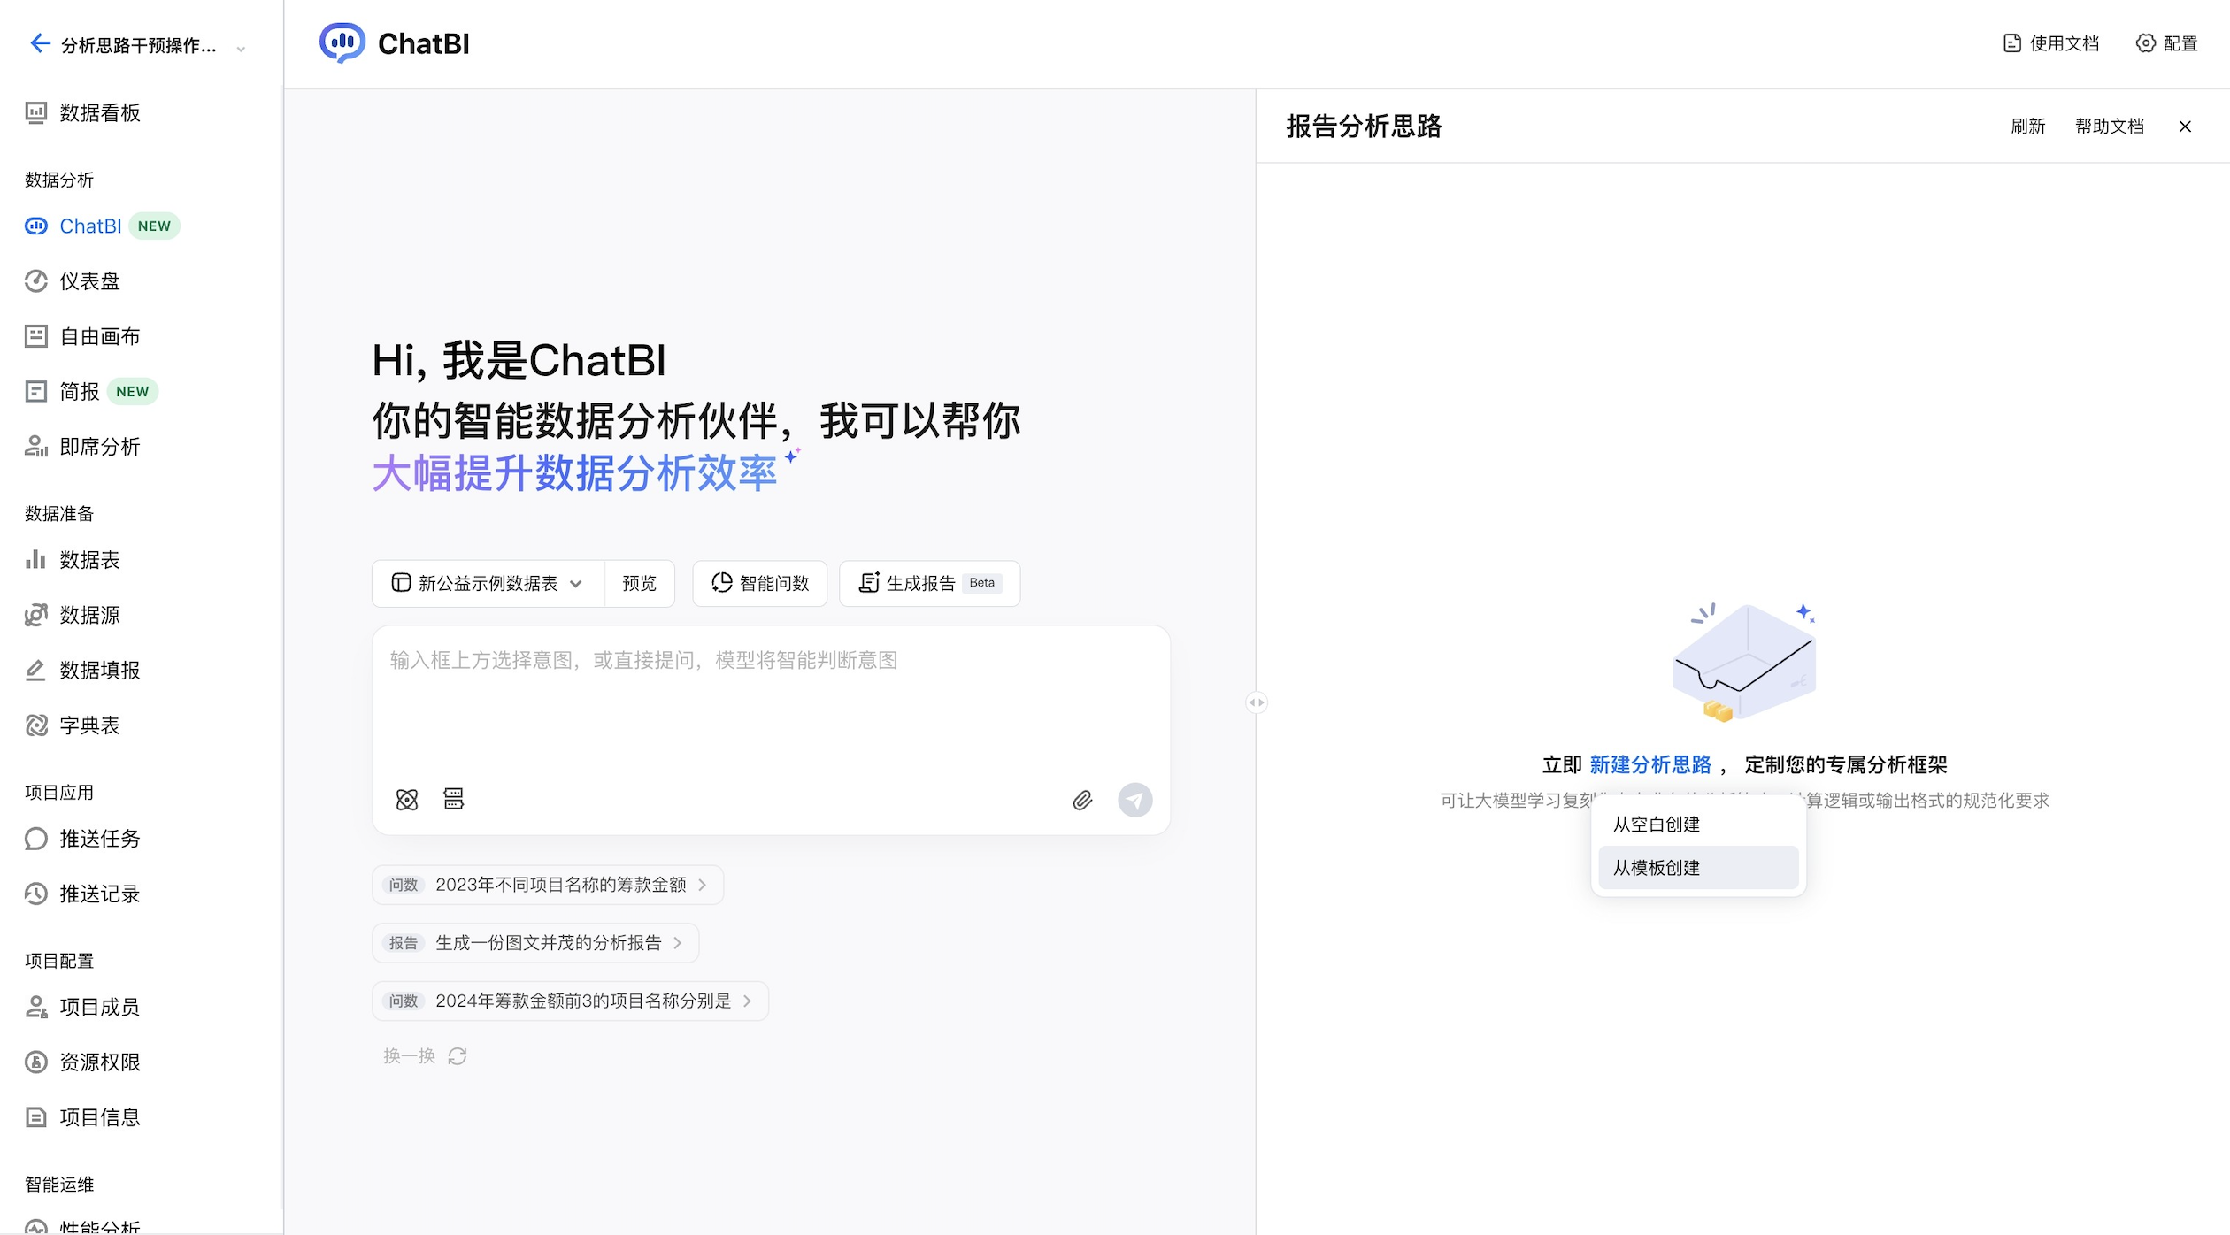Click the 新建分析思路 link
Screen dimensions: 2230x1235
click(x=1649, y=764)
